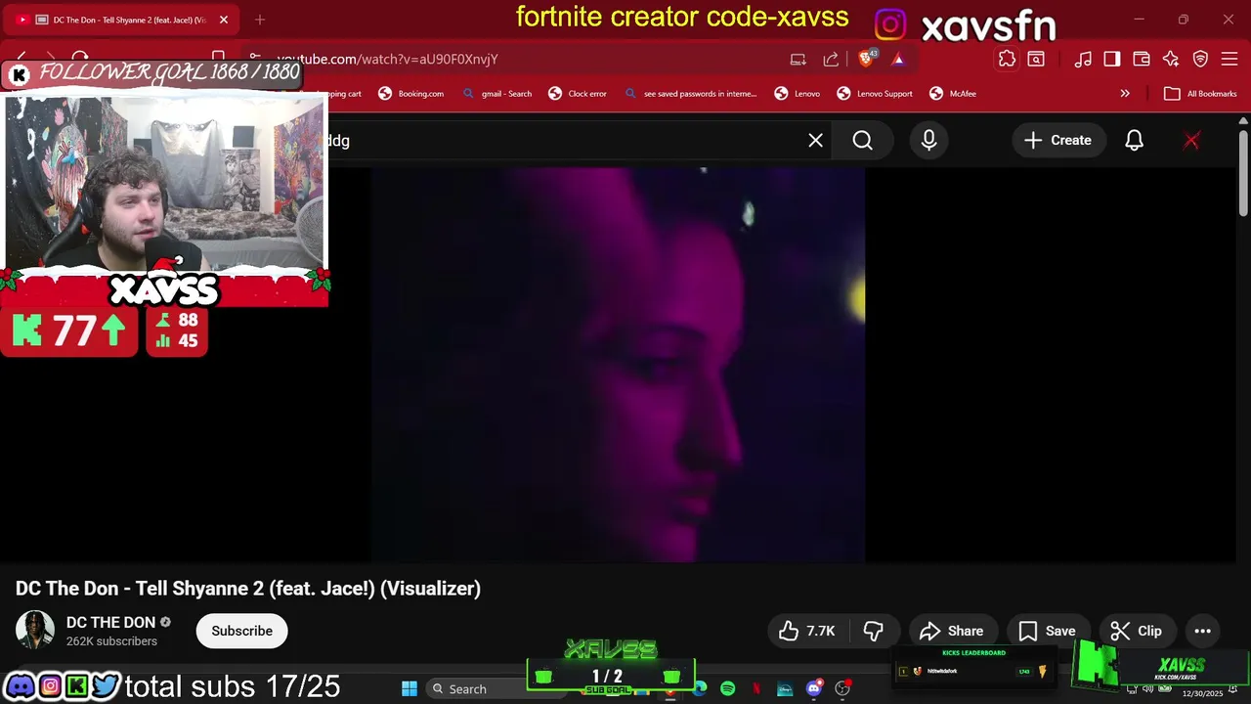
Task: Open Netflix from the taskbar
Action: (x=756, y=688)
